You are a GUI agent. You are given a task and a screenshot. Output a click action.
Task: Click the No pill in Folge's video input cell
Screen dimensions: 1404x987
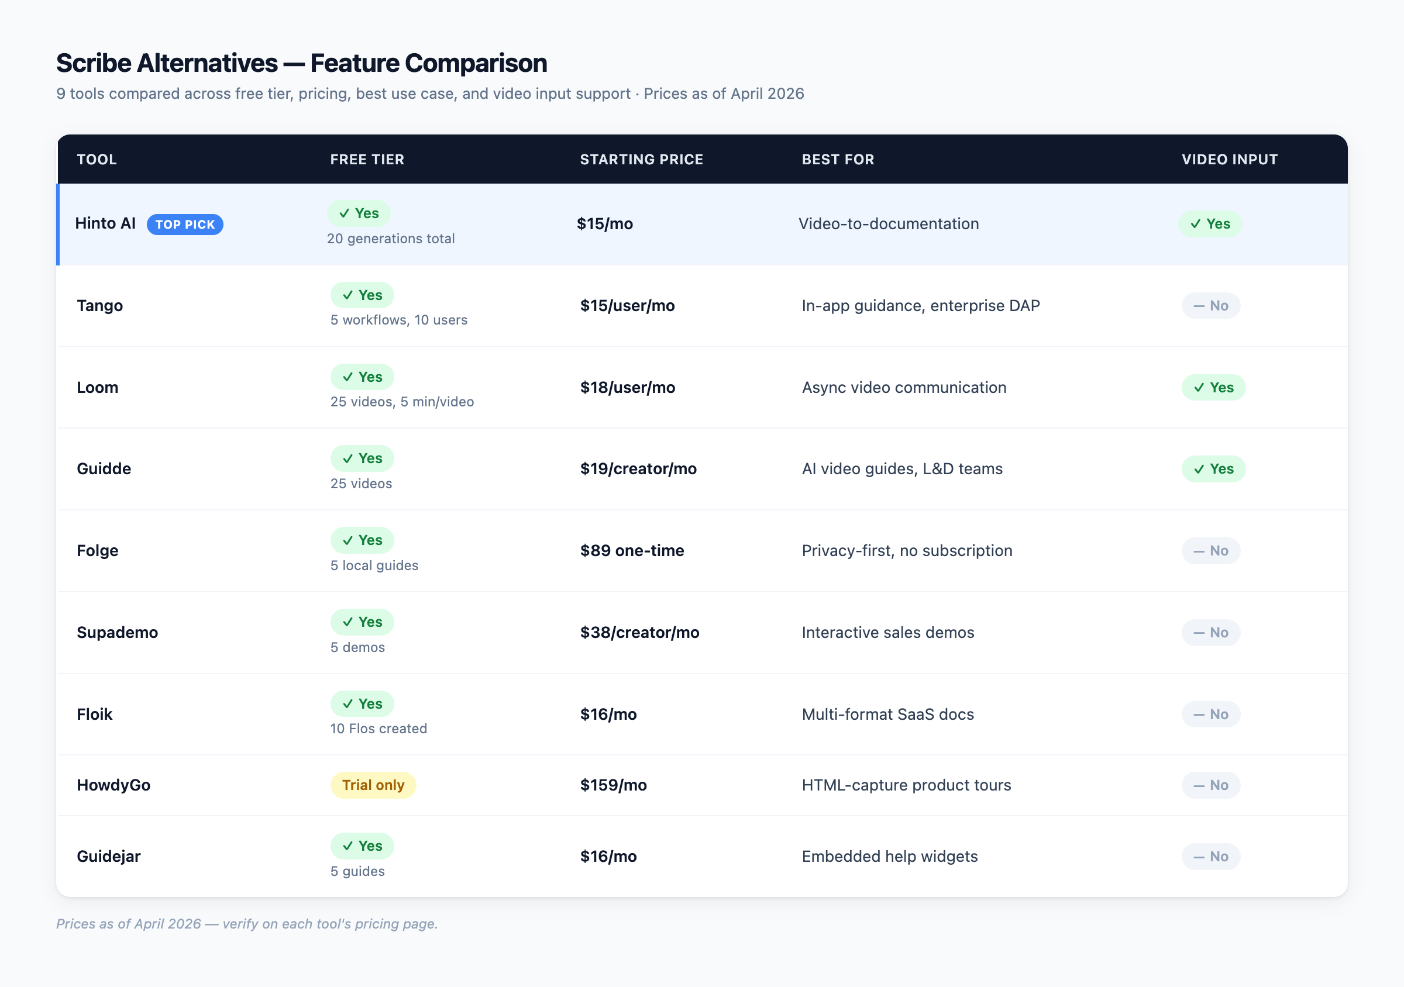click(x=1211, y=551)
